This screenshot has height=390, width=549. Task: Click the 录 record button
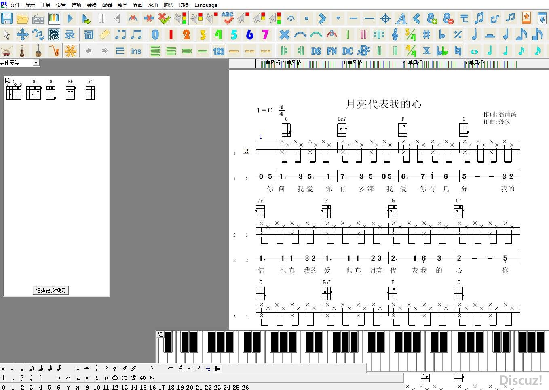point(70,34)
